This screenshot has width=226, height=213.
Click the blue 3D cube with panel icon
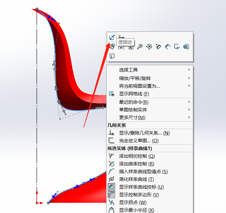pyautogui.click(x=186, y=47)
